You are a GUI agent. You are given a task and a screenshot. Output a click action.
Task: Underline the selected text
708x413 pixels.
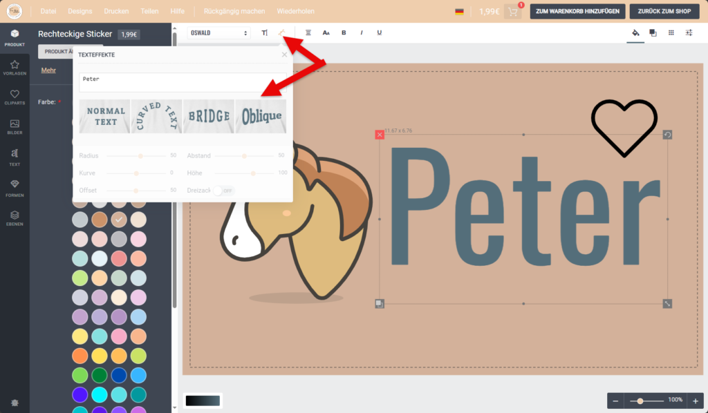[380, 32]
